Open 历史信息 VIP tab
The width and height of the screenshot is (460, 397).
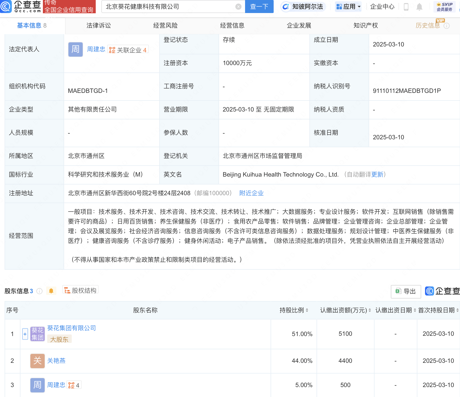[428, 26]
